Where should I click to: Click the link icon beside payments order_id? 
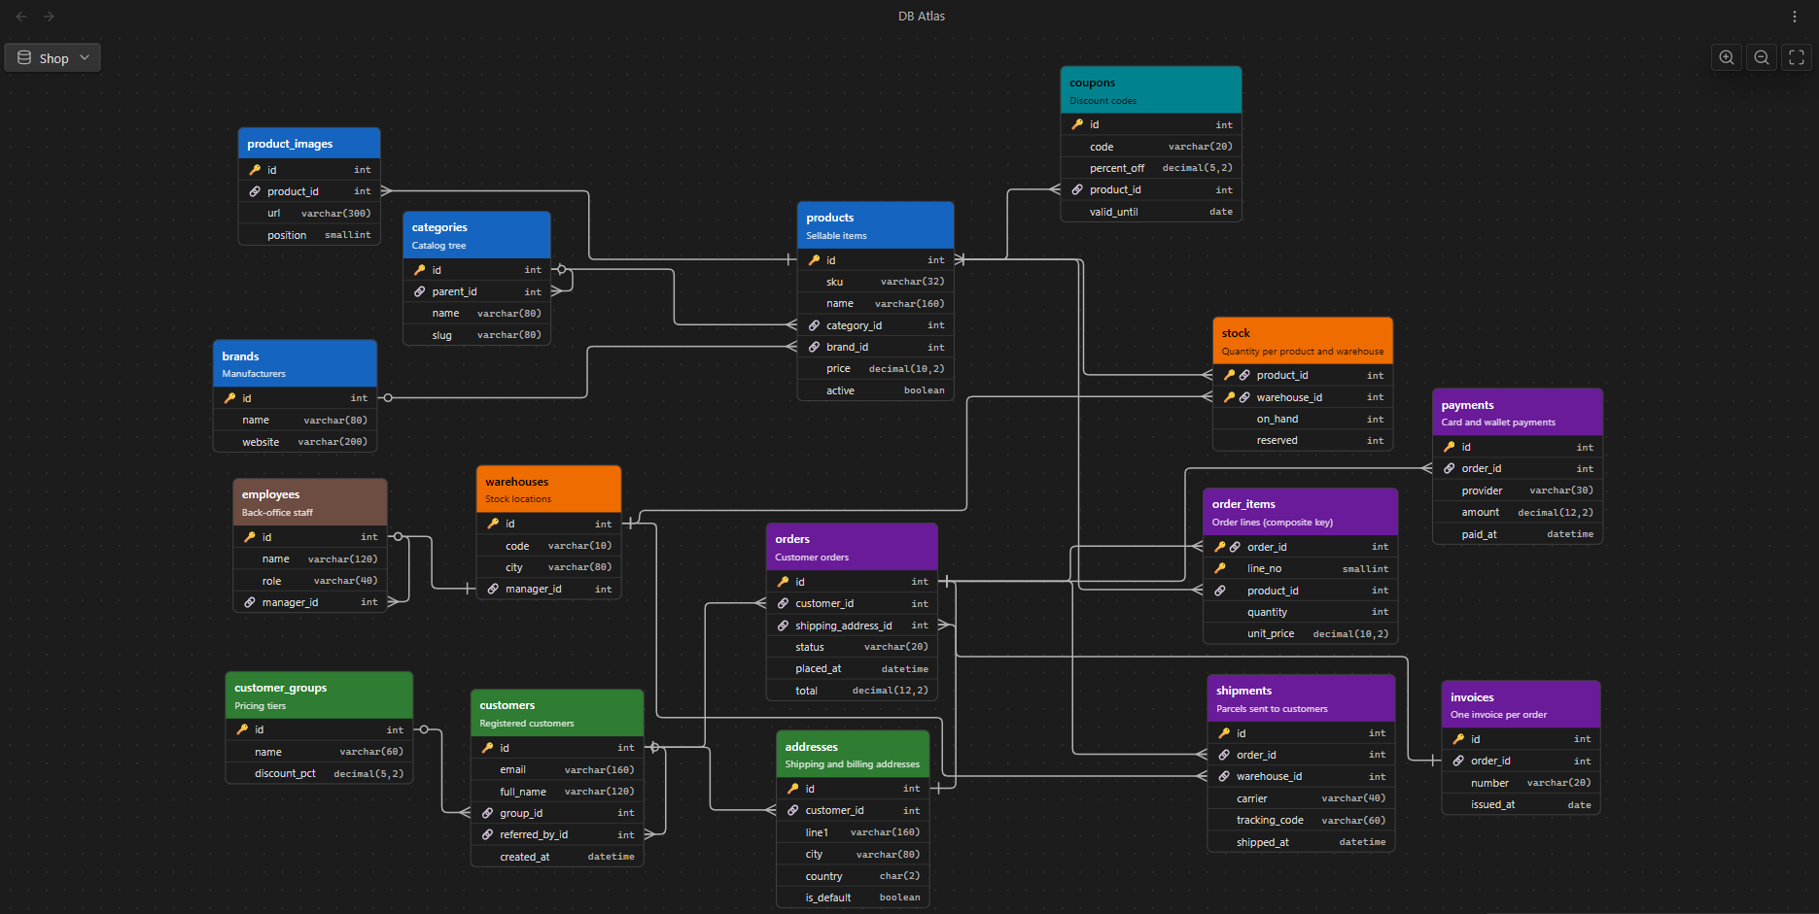tap(1450, 468)
